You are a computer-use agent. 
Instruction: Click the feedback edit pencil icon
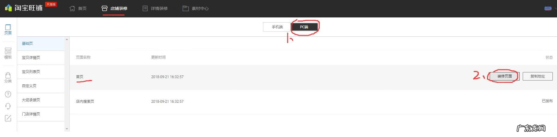pos(8,118)
